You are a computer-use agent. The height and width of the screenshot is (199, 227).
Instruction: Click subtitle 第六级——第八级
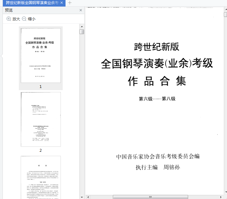[157, 99]
